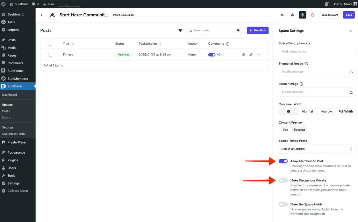Screen dimensions: 358x222
Task: Click the red trash icon to delete space
Action: (312, 15)
